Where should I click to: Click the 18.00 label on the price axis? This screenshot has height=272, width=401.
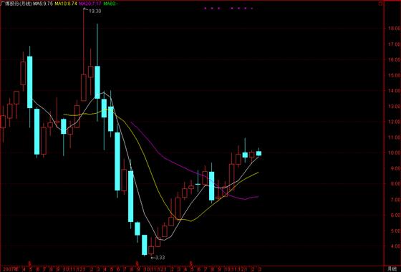pyautogui.click(x=394, y=28)
